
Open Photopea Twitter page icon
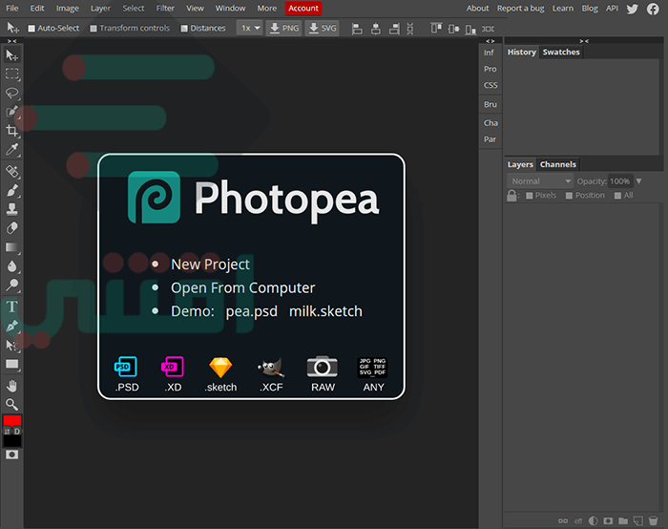click(632, 9)
